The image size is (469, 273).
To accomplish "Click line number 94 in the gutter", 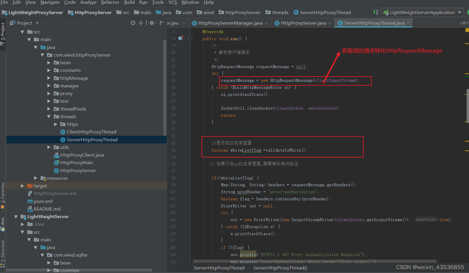I will click(x=174, y=150).
